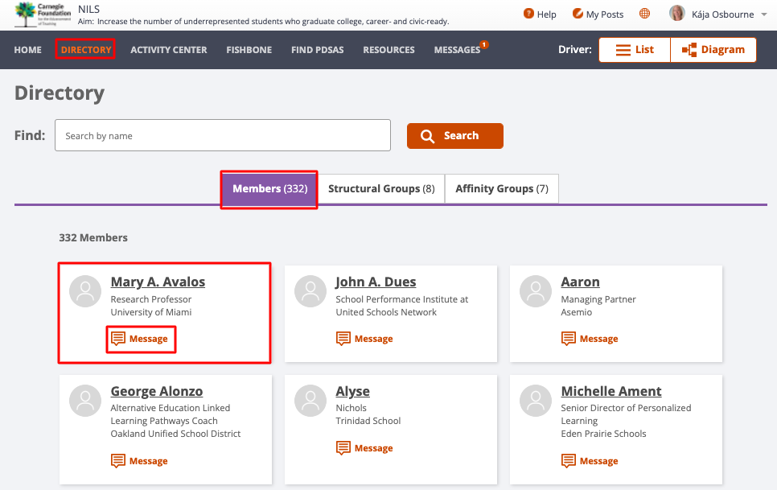Open Help via question mark icon
This screenshot has width=777, height=490.
tap(528, 14)
